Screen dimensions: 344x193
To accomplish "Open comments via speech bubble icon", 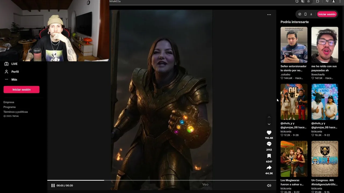I will [x=269, y=144].
